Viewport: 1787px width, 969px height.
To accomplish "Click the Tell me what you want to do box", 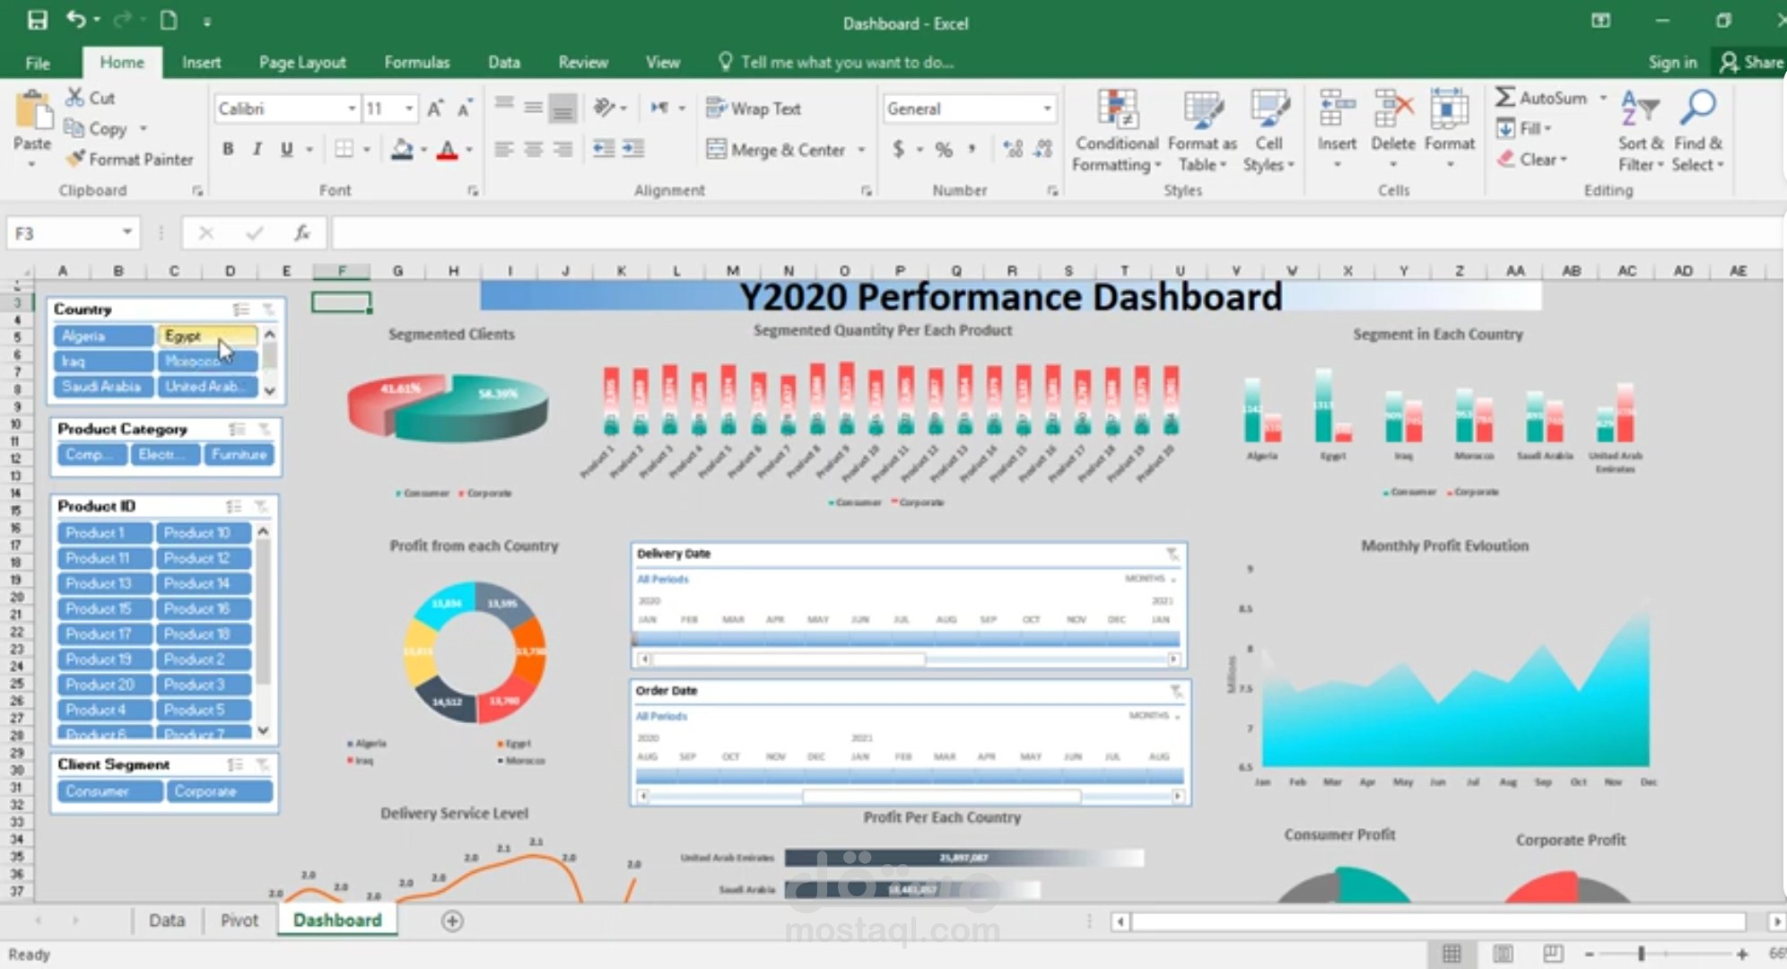I will 846,62.
